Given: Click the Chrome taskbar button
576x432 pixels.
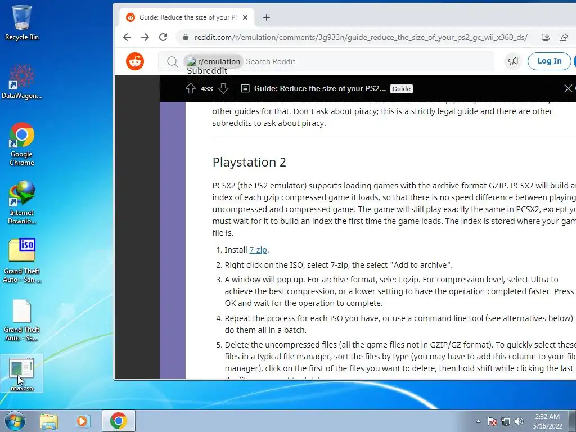Looking at the screenshot, I should tap(118, 421).
